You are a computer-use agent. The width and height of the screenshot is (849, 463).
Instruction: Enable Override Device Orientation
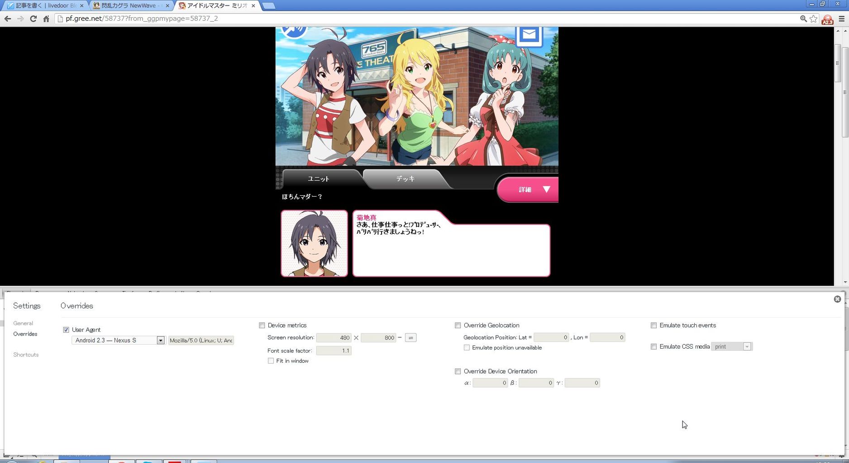[458, 372]
